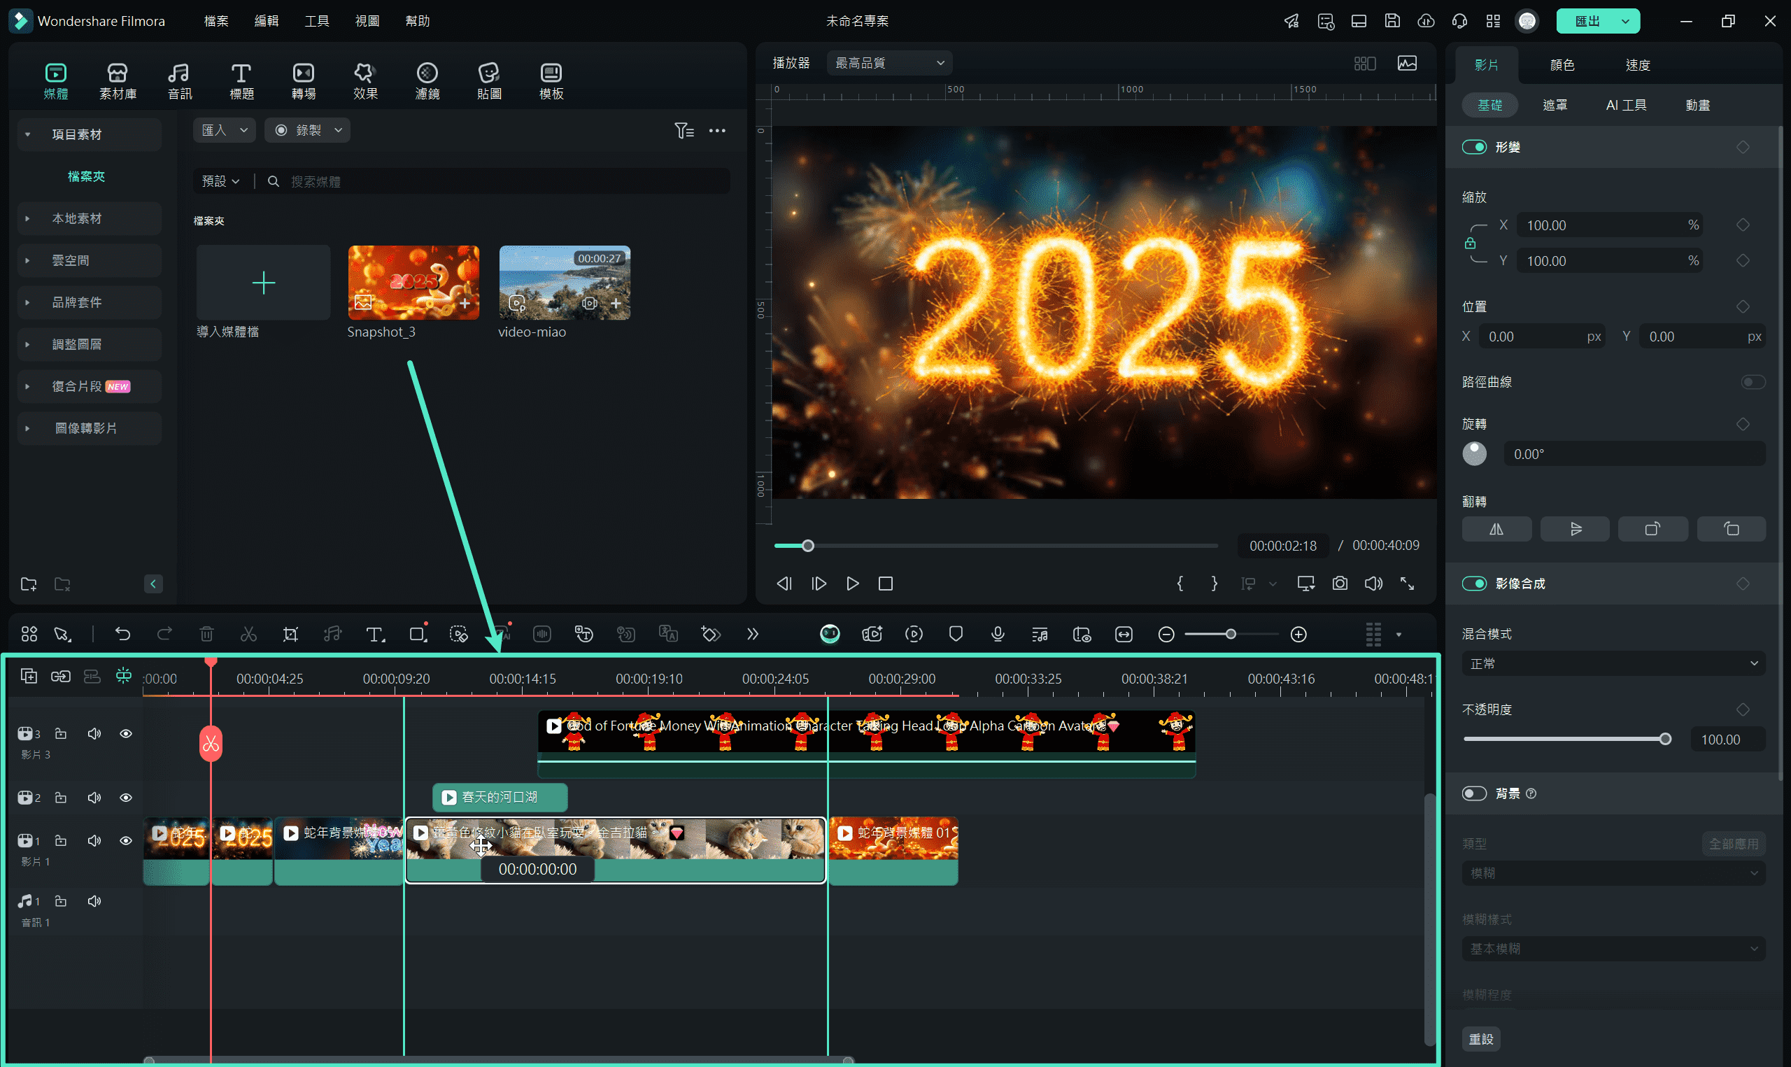1791x1067 pixels.
Task: Hide track 影片 3 with eye icon
Action: [x=126, y=733]
